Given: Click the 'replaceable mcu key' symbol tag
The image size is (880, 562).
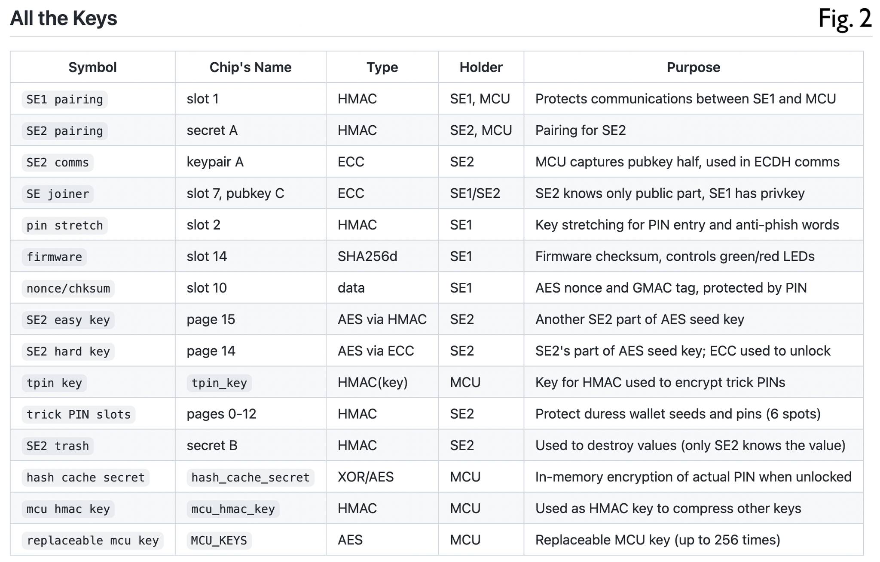Looking at the screenshot, I should point(92,541).
